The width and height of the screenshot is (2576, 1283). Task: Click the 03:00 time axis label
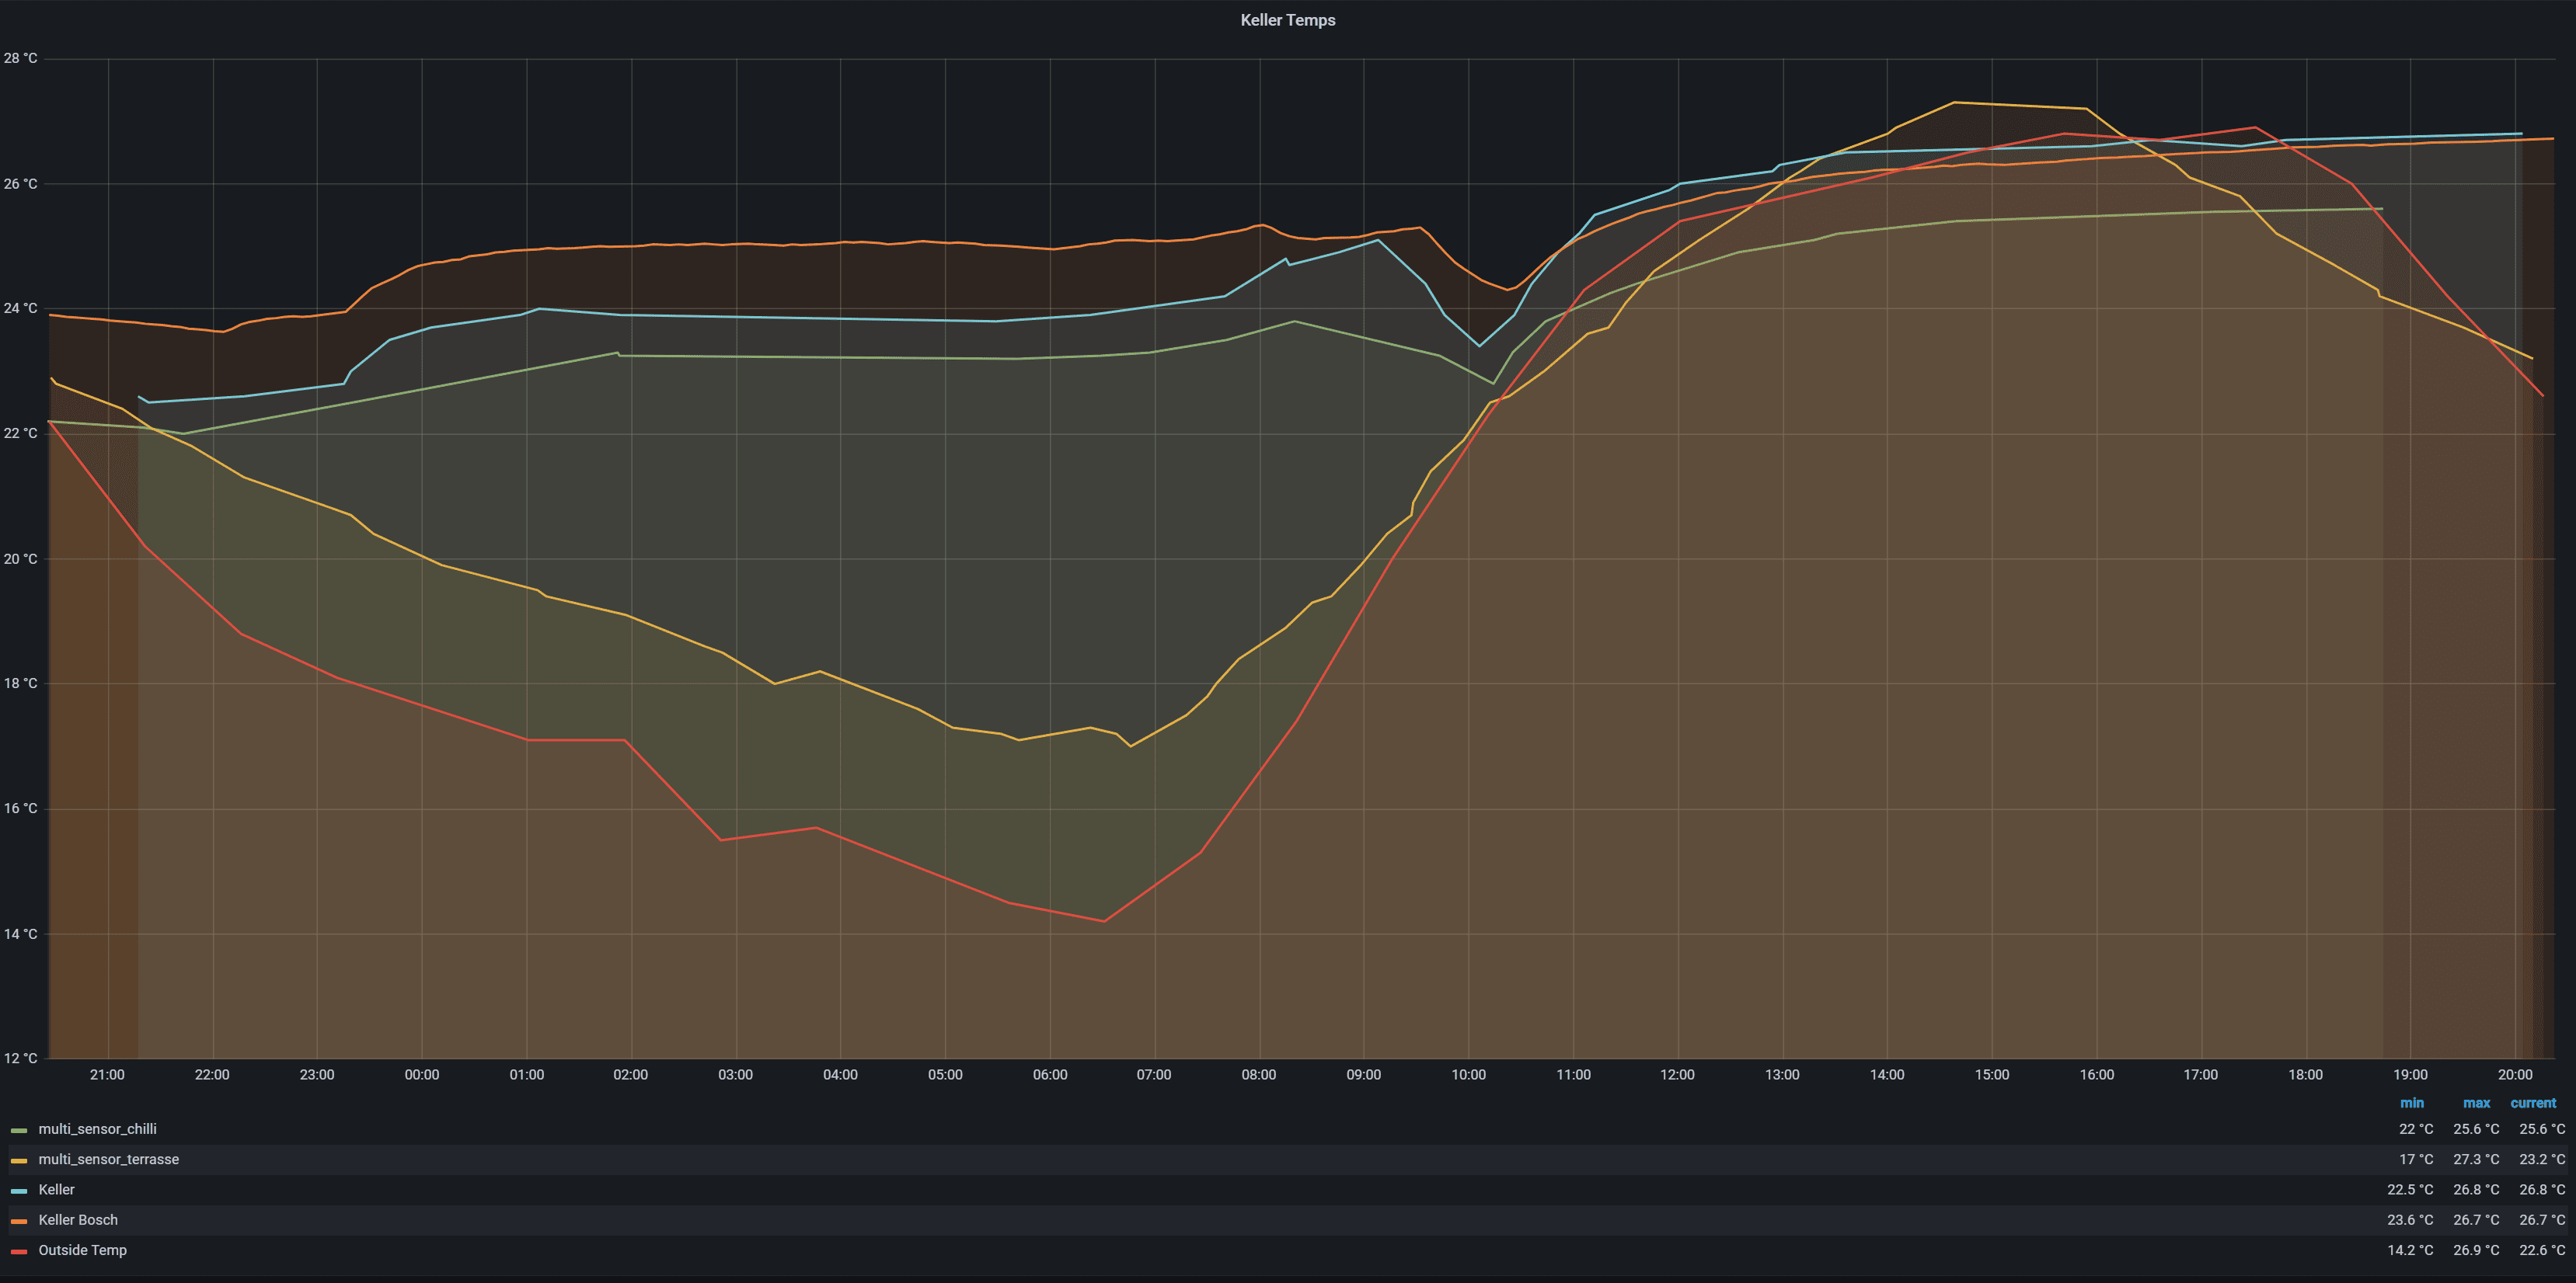pos(735,1075)
